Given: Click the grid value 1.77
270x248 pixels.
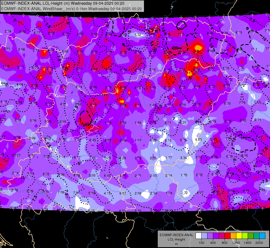Looking at the screenshot, I should (x=169, y=158).
